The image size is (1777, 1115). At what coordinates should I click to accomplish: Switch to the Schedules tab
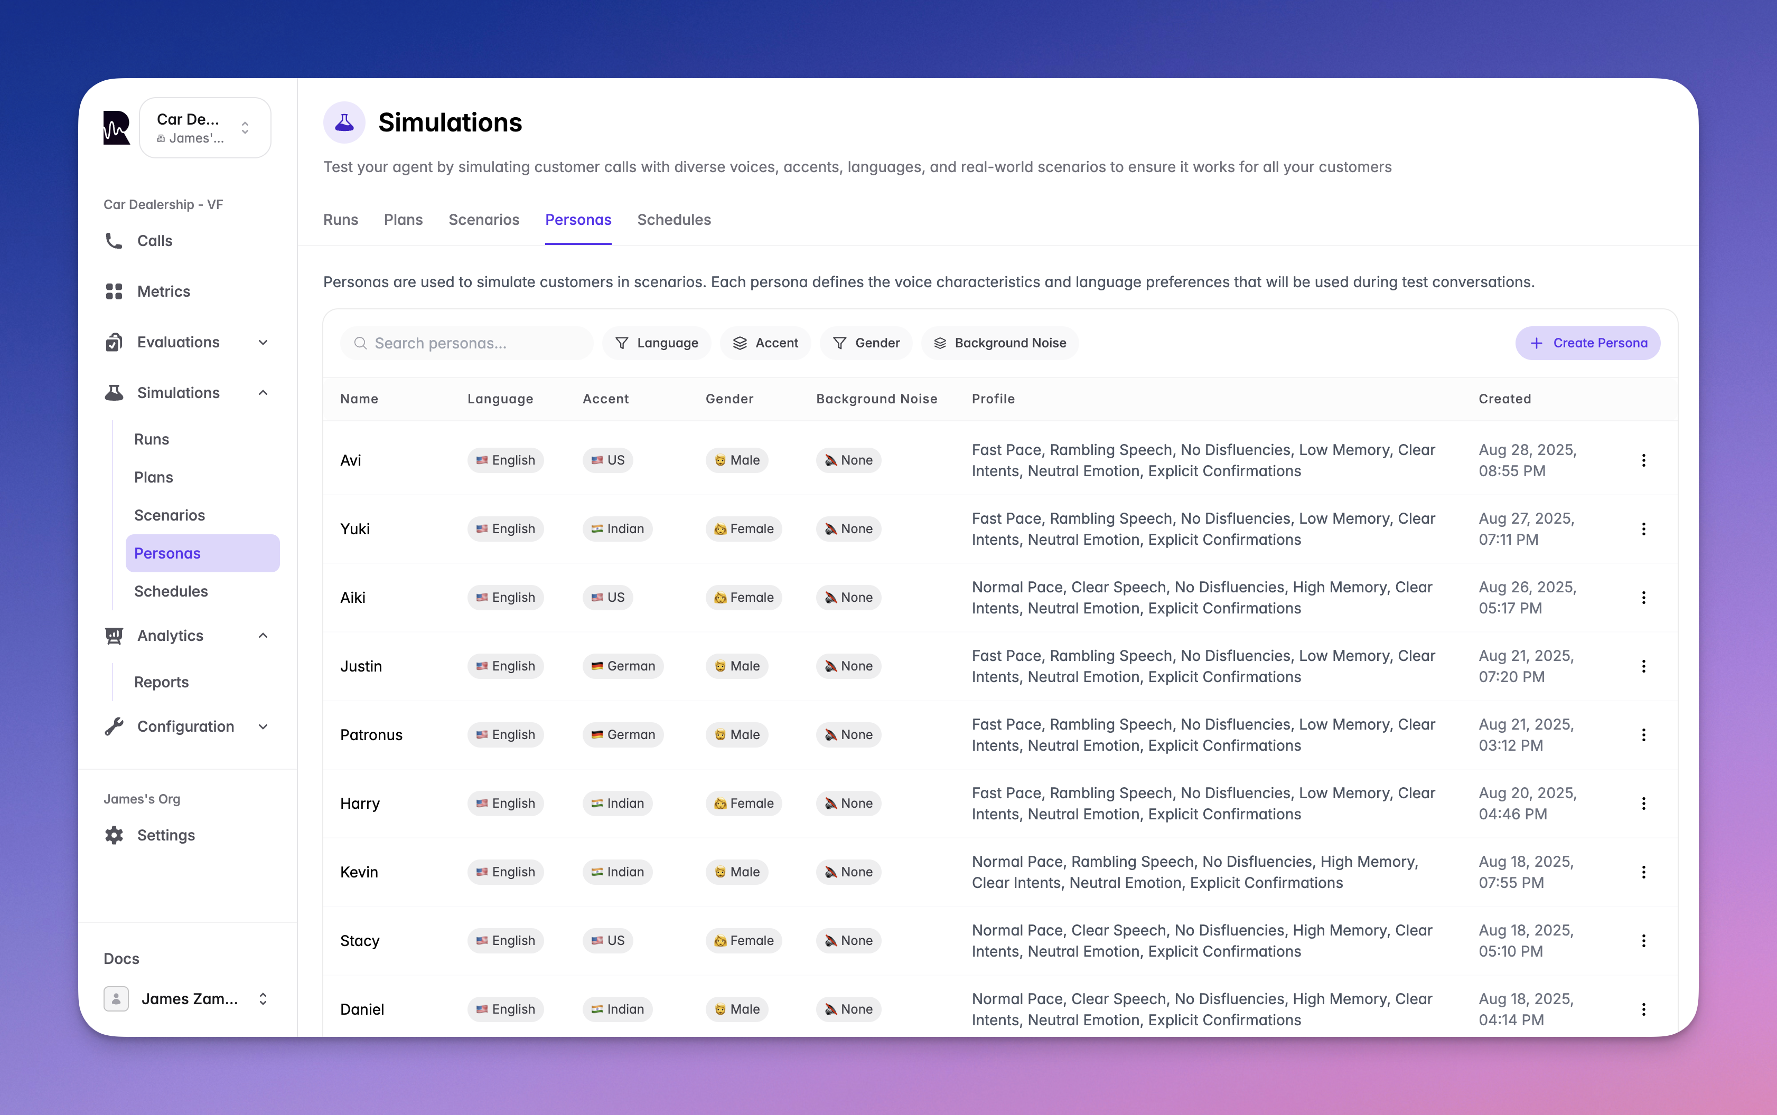674,220
